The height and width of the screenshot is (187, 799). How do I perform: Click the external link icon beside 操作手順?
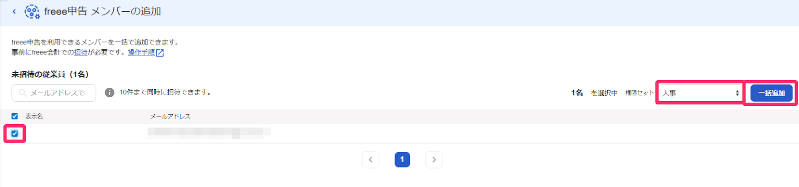(x=160, y=53)
